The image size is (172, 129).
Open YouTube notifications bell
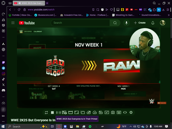coord(153,23)
